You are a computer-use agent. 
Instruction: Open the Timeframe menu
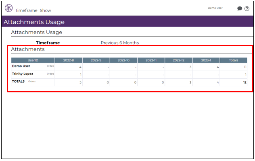(26, 10)
